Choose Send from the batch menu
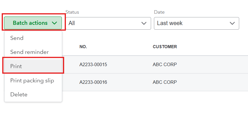248x114 pixels. 17,38
